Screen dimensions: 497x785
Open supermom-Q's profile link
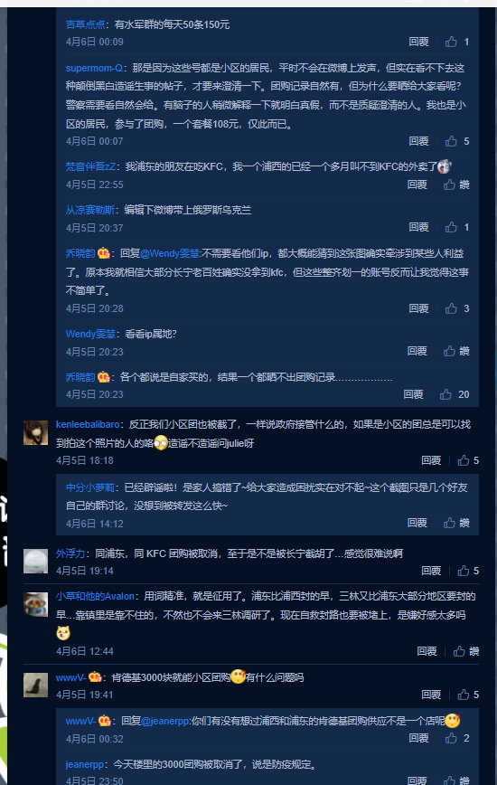tap(94, 68)
